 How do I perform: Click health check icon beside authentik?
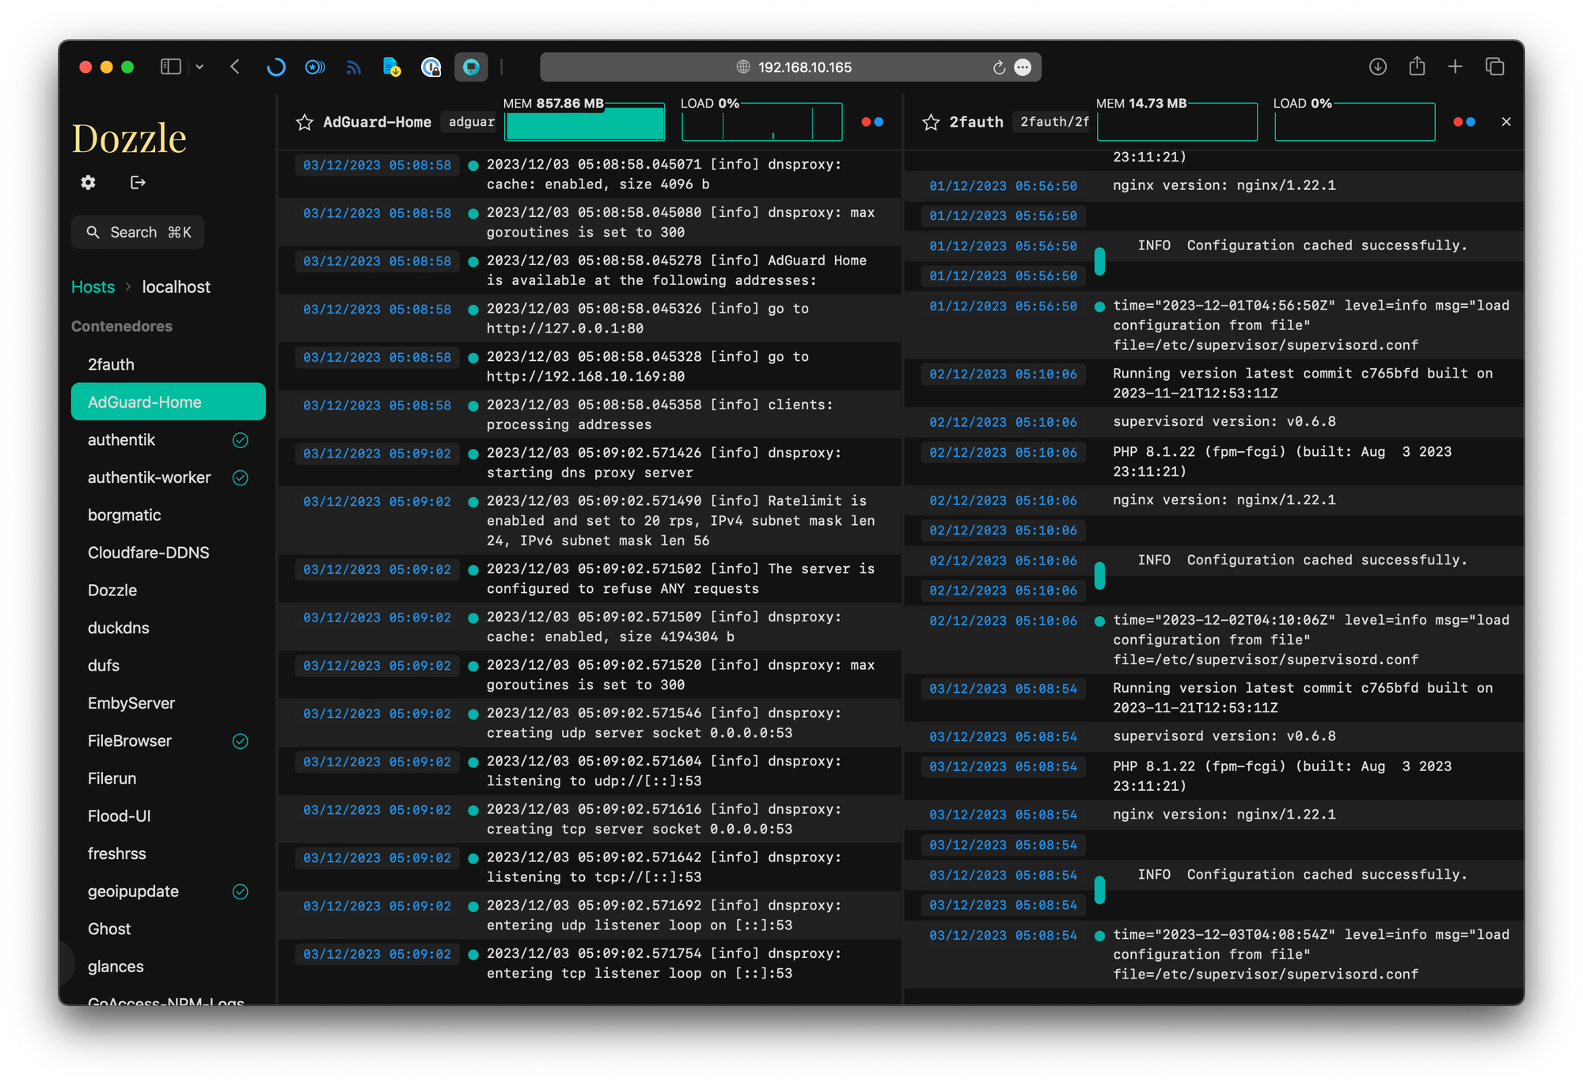click(x=241, y=440)
